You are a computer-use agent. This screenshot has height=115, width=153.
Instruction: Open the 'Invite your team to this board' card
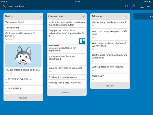coord(67,24)
